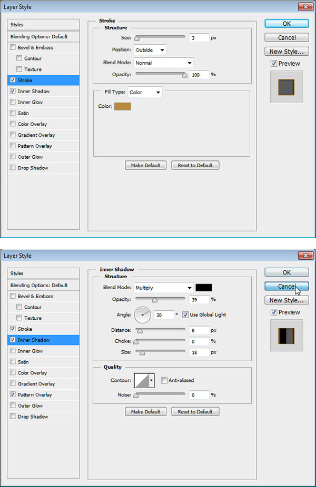Open Inner Shadow Blend Mode Multiply dropdown

164,288
